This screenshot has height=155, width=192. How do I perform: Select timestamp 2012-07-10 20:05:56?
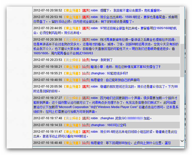47,87
